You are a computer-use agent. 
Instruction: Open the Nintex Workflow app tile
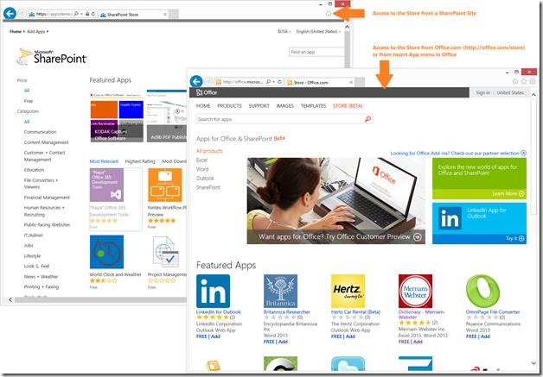[x=165, y=185]
